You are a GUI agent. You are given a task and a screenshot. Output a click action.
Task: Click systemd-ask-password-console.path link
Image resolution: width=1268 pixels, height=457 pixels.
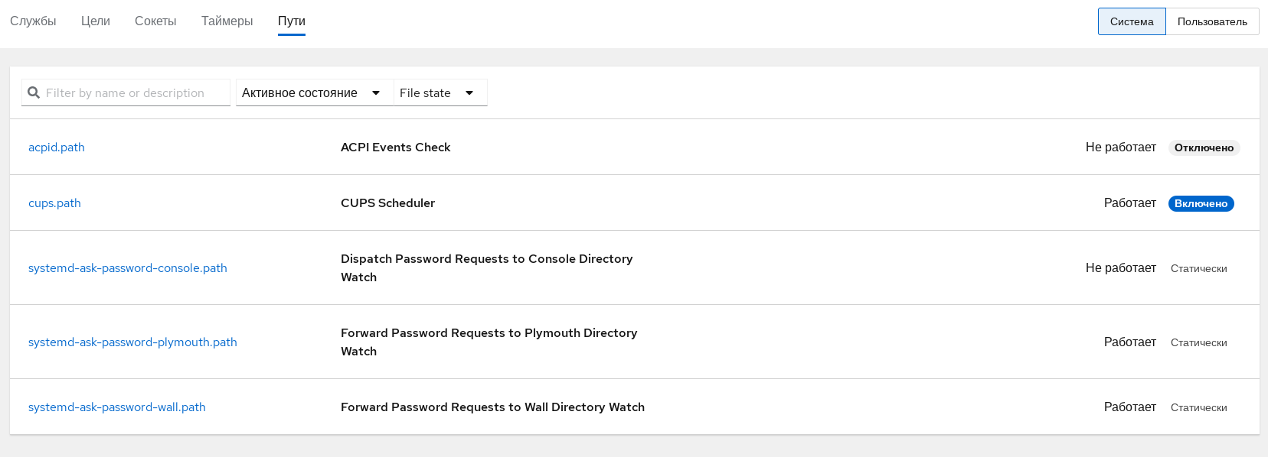point(128,268)
